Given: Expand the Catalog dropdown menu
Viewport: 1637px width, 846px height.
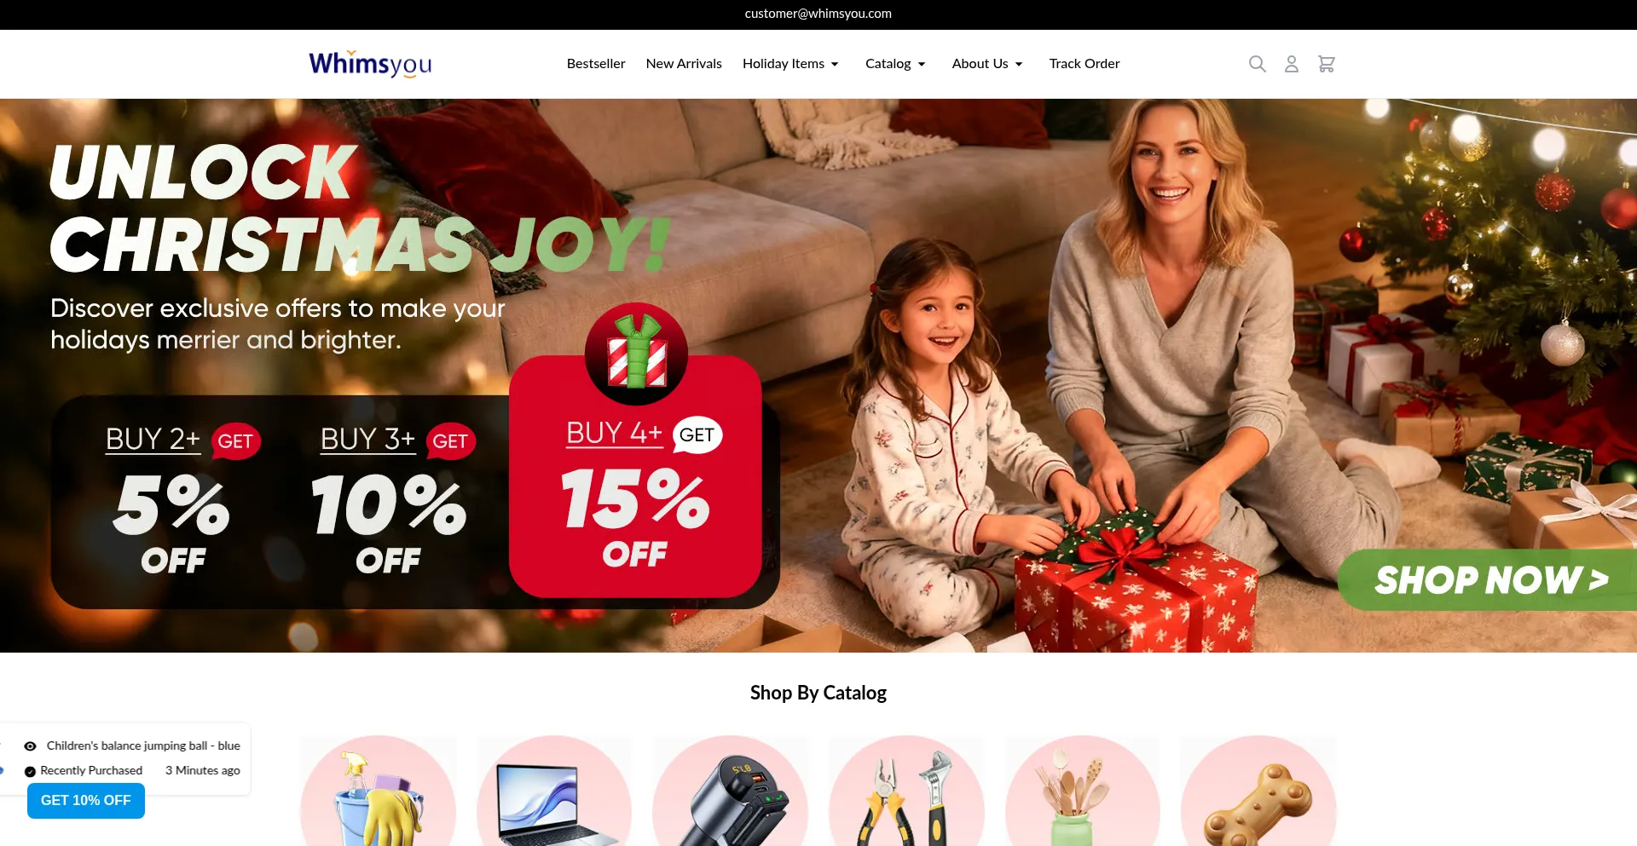Looking at the screenshot, I should pos(895,64).
